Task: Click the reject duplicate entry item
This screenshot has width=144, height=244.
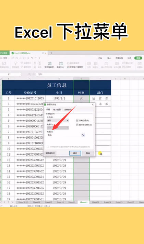Action: (x=76, y=67)
